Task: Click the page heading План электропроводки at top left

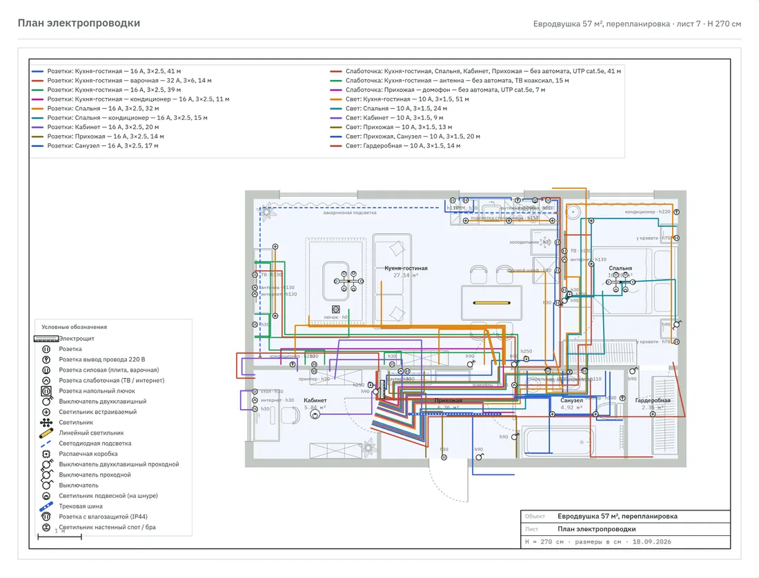Action: pyautogui.click(x=79, y=23)
